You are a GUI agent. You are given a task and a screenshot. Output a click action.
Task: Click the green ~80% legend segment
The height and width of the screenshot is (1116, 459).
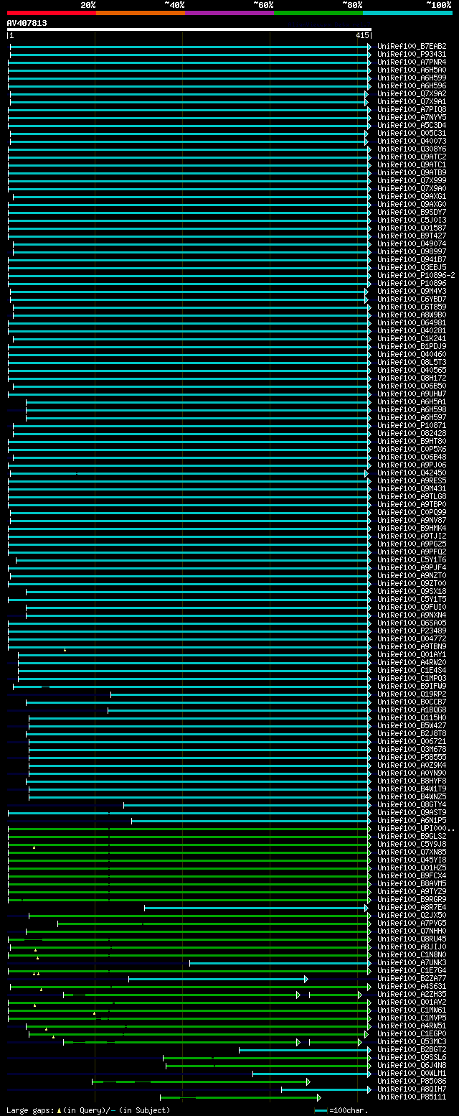coord(318,12)
